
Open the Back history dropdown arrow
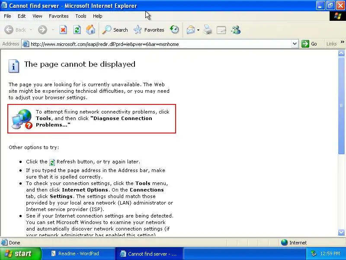pyautogui.click(x=31, y=29)
